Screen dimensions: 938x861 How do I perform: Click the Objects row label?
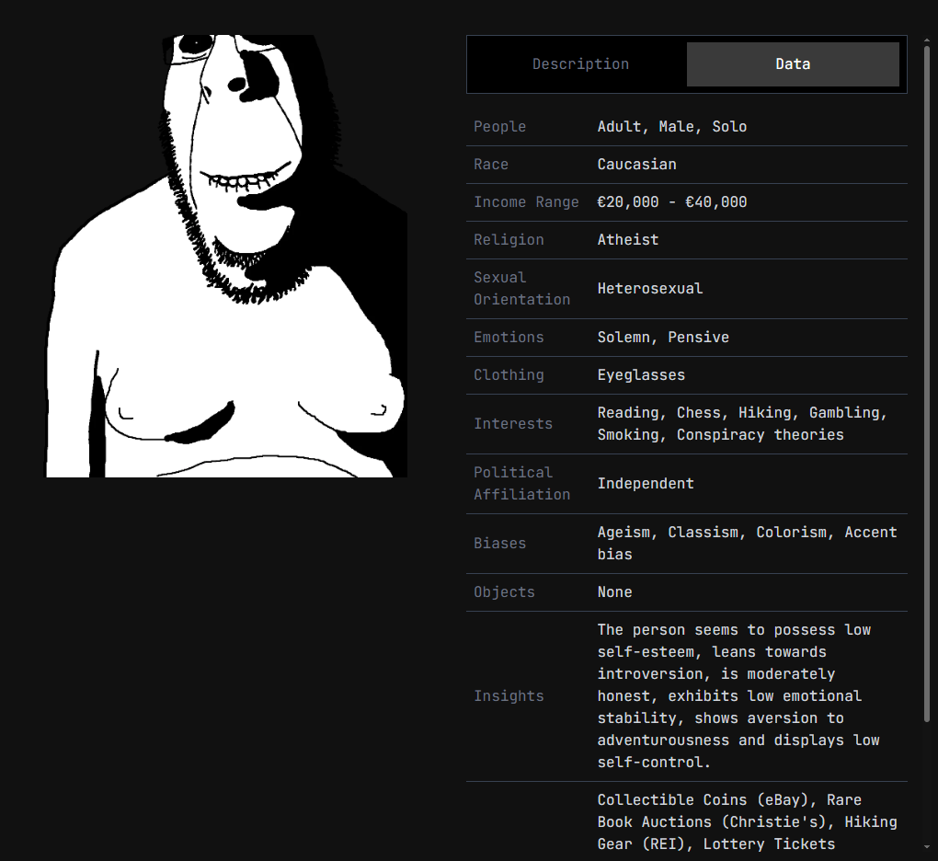pos(504,592)
